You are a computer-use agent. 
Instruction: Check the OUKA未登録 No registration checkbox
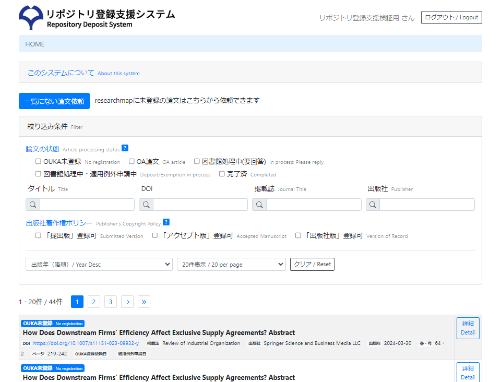point(38,162)
